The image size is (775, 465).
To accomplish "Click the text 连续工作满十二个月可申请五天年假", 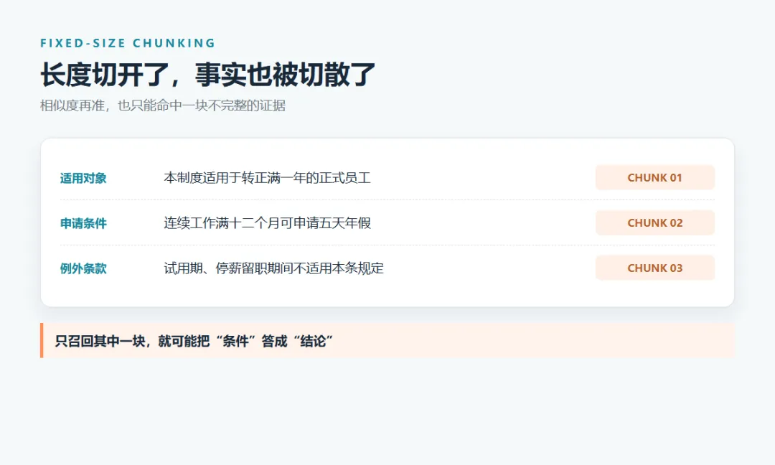I will (267, 223).
